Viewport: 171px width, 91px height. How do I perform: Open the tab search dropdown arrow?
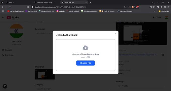153,2
